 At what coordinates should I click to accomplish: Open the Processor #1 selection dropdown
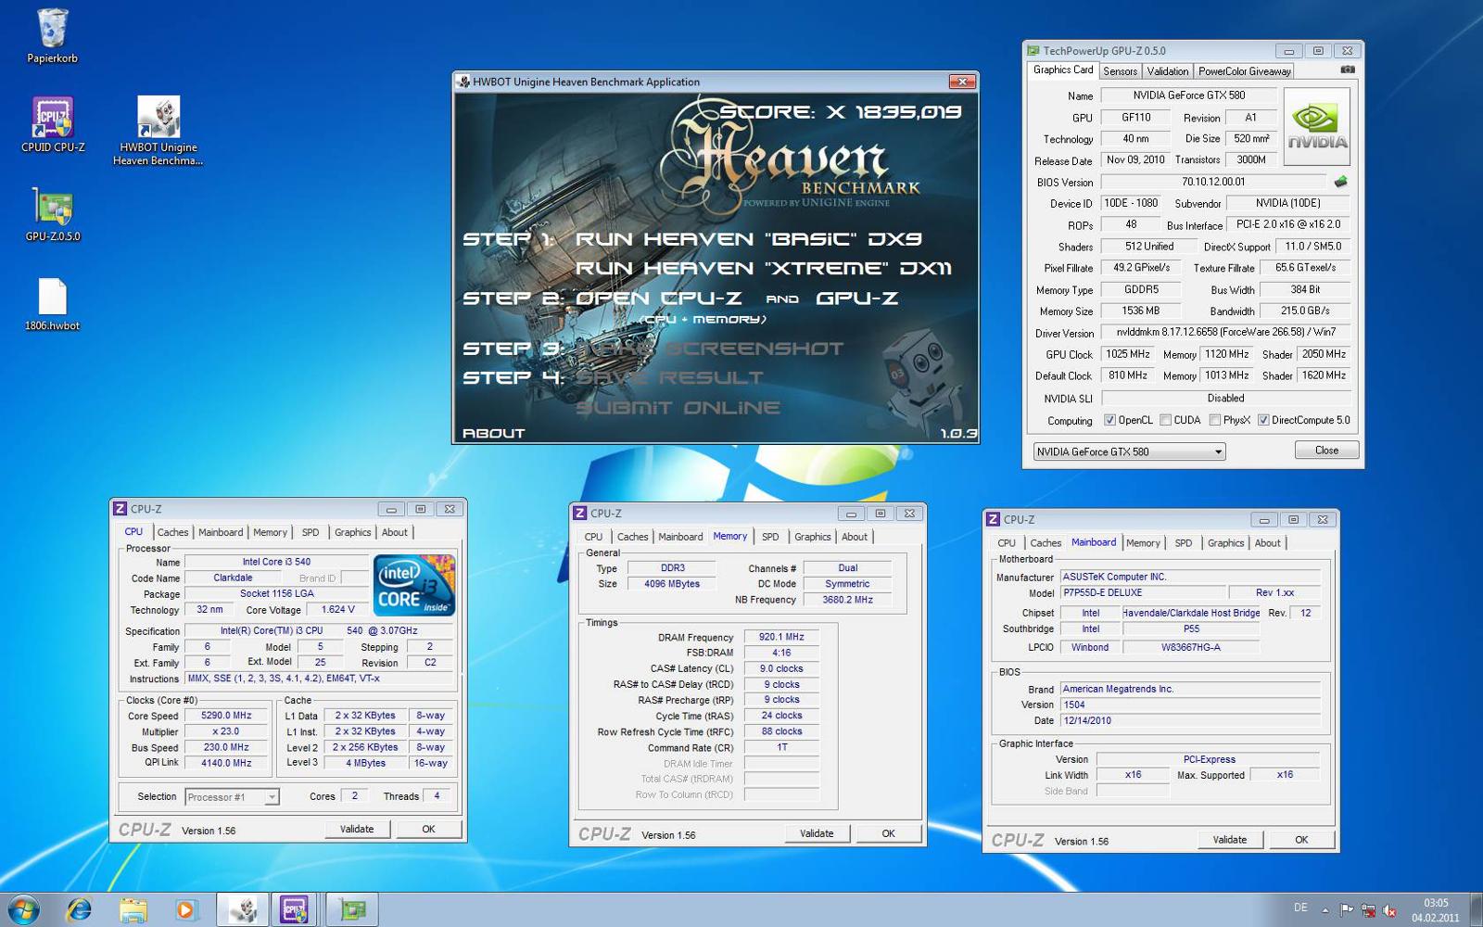click(x=231, y=796)
